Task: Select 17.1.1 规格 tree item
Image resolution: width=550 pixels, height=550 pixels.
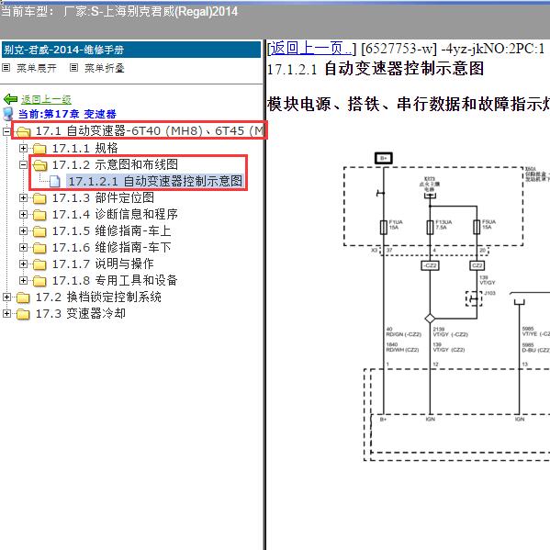Action: coord(85,149)
